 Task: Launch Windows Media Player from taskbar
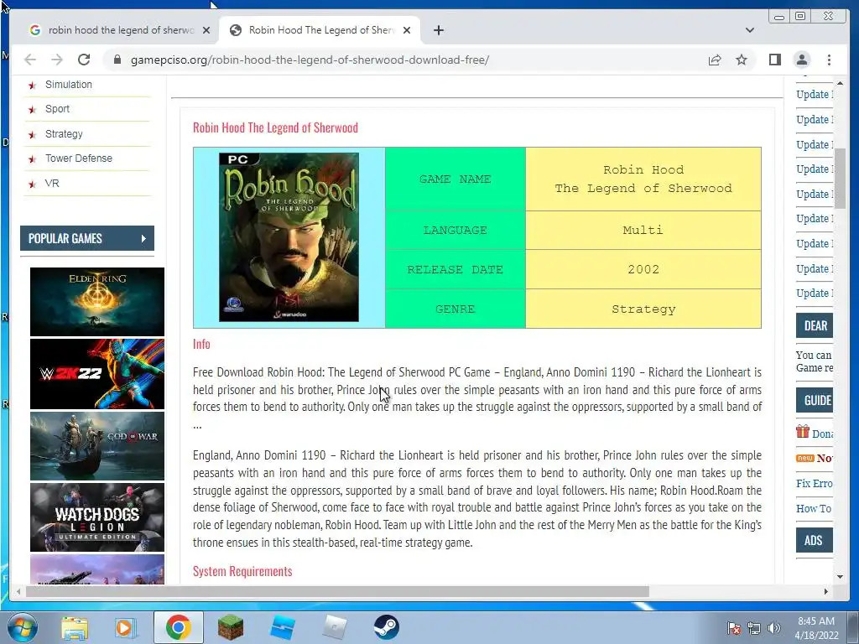126,628
